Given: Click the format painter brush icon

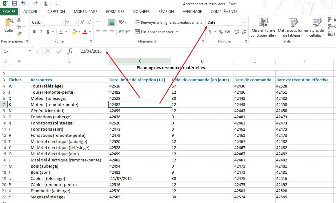Looking at the screenshot, I should tap(19, 33).
